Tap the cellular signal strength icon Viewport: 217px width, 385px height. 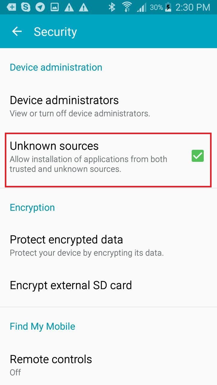coord(142,8)
